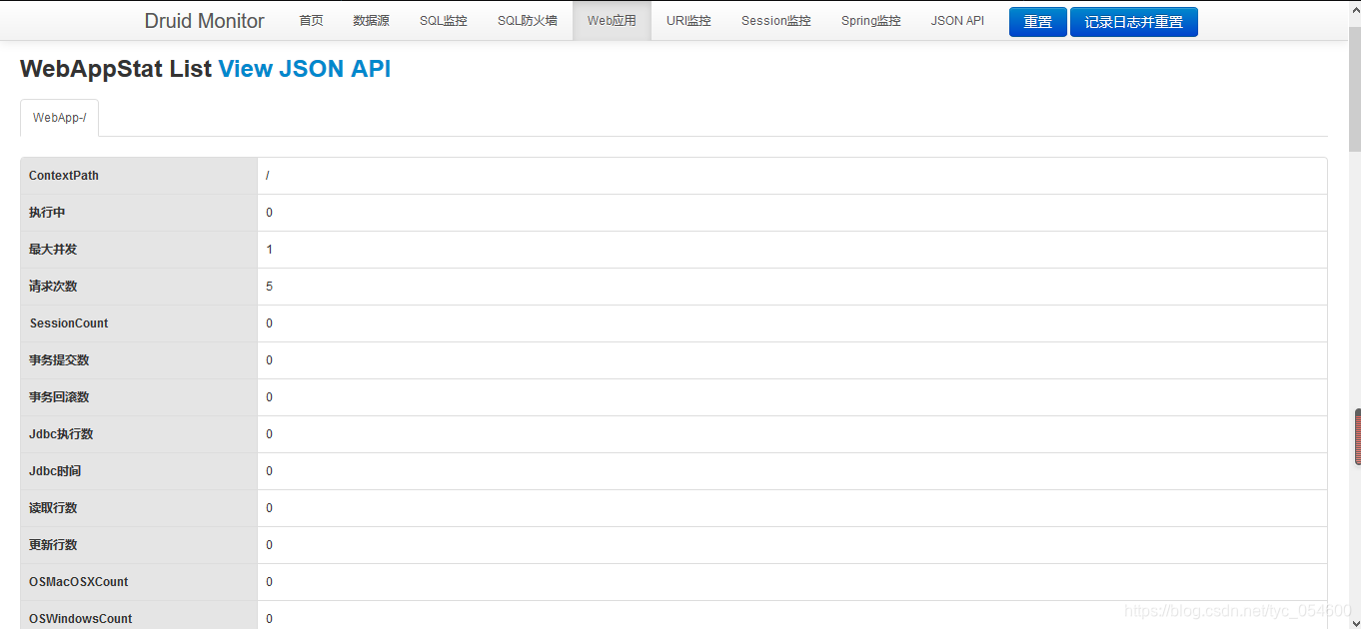1361x629 pixels.
Task: Open the SQL监控 nav item
Action: tap(443, 21)
